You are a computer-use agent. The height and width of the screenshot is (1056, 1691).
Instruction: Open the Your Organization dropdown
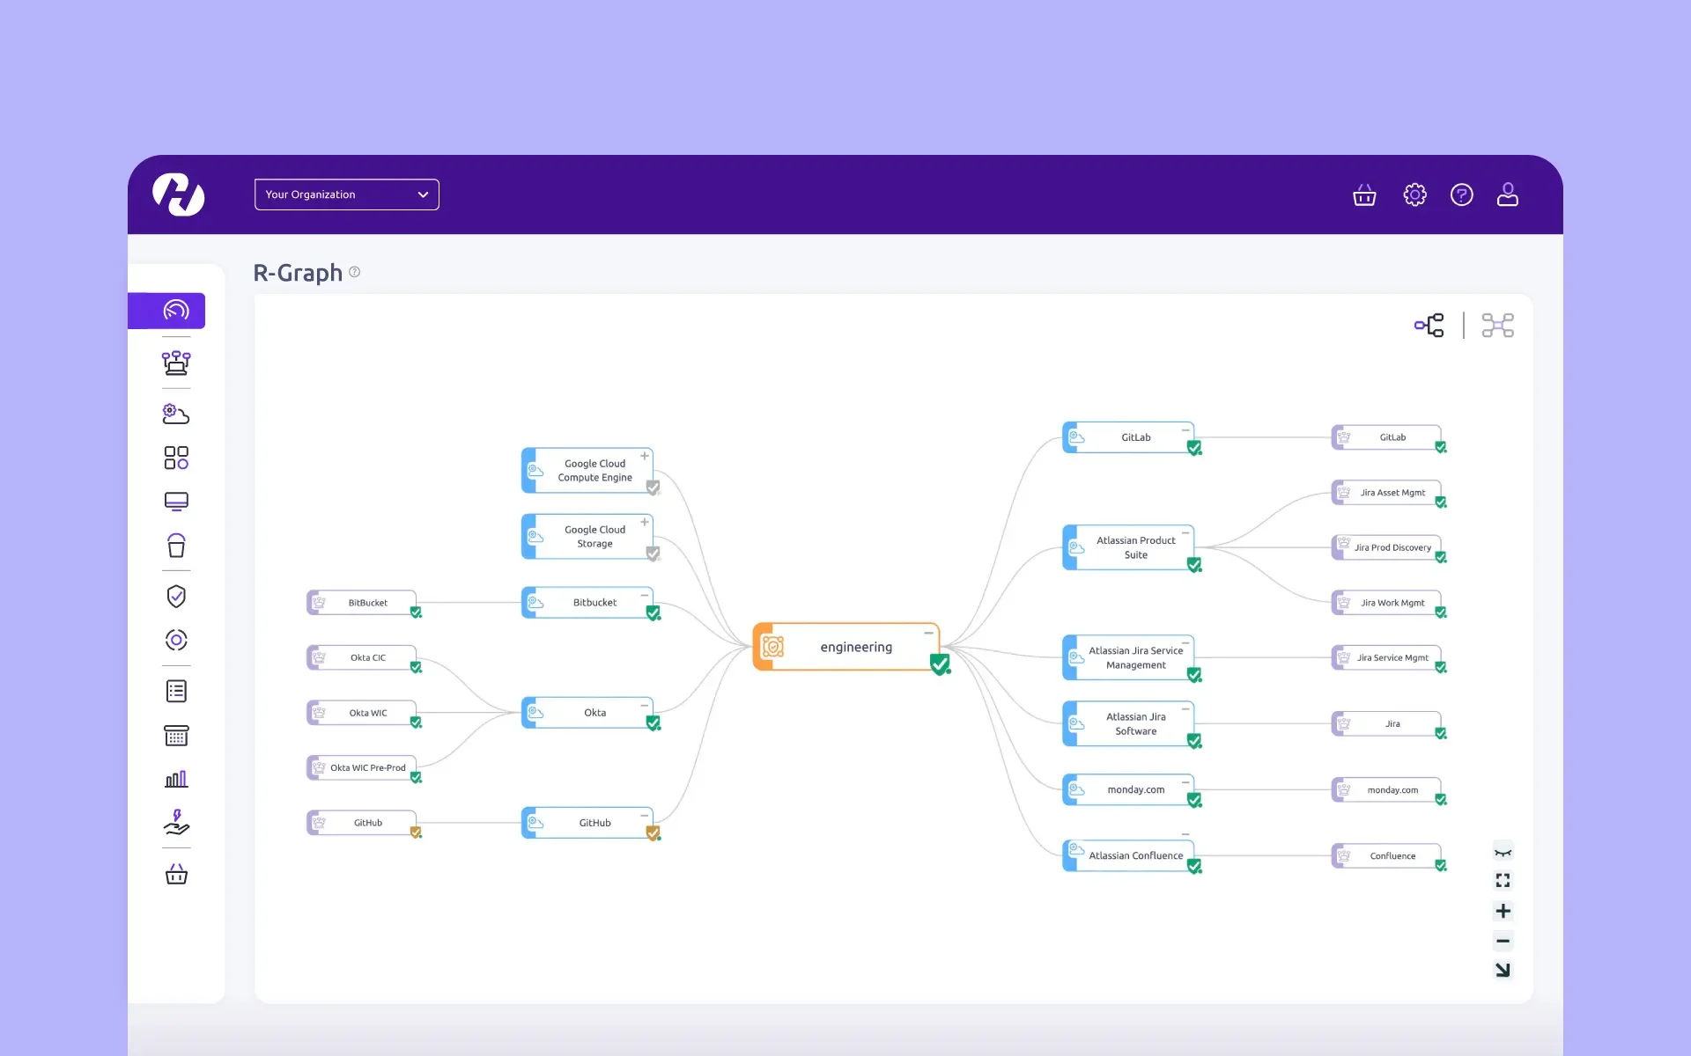pyautogui.click(x=347, y=194)
